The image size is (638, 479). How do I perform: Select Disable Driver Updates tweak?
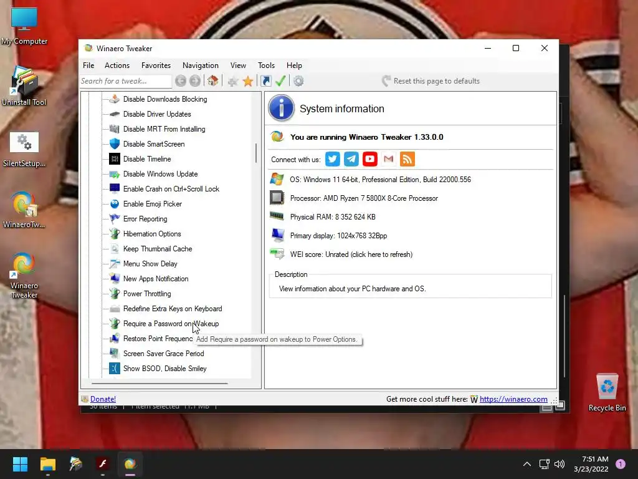tap(157, 114)
